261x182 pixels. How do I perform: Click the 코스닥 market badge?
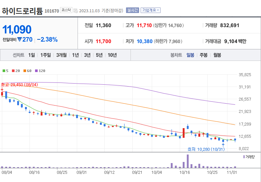[66, 10]
